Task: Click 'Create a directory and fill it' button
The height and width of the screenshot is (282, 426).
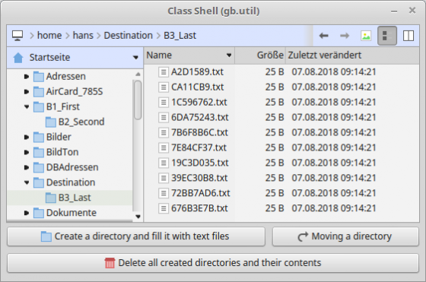Action: click(136, 236)
